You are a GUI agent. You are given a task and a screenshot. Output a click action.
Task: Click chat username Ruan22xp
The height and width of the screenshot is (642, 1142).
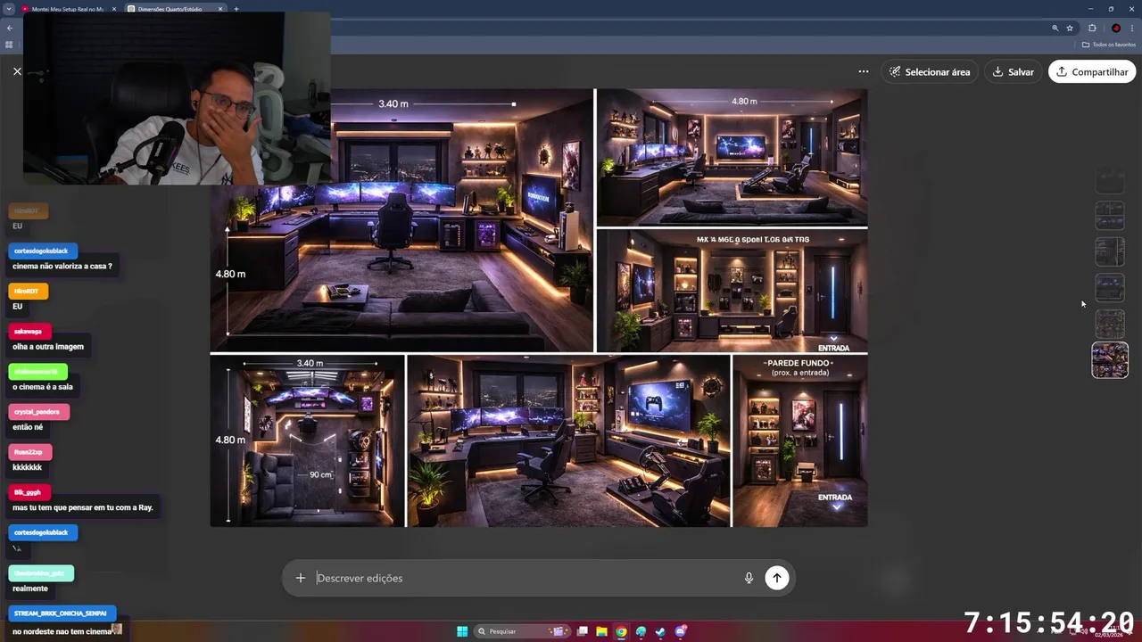tap(30, 452)
